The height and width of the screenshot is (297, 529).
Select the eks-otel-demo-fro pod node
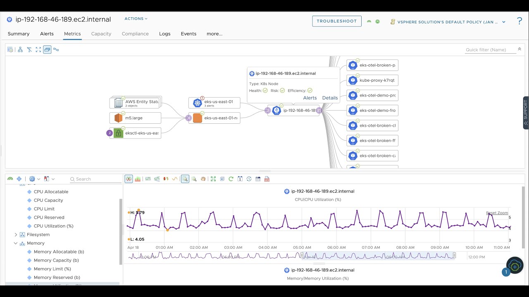tap(372, 111)
